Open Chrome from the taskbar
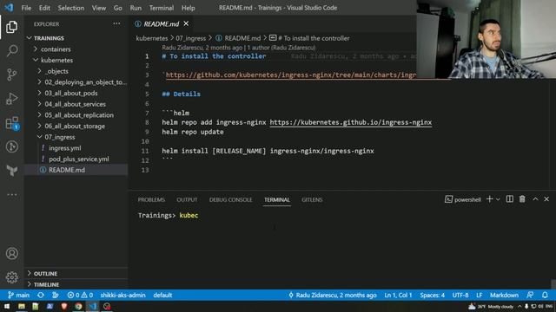Screen dimensions: 556x312 (x=78, y=306)
